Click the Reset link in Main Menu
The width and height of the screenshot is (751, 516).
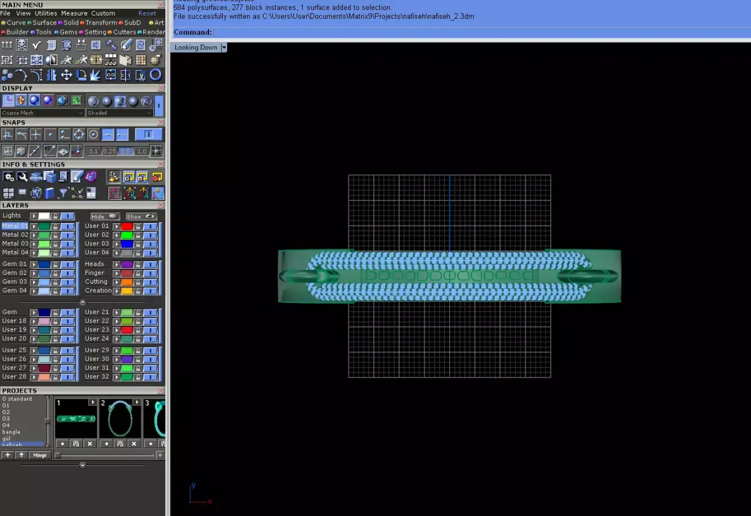[x=148, y=13]
